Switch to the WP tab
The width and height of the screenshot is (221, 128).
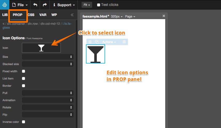point(54,15)
